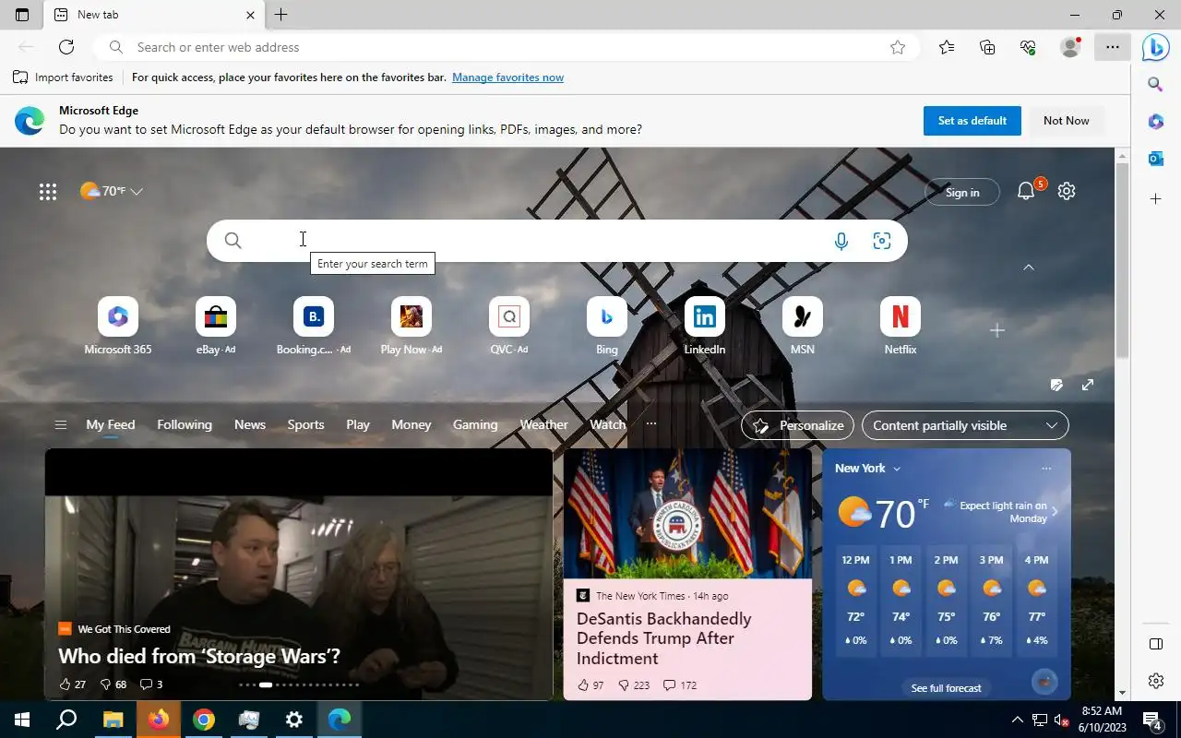Open the Storage Wars article
Image resolution: width=1181 pixels, height=738 pixels.
tap(199, 656)
